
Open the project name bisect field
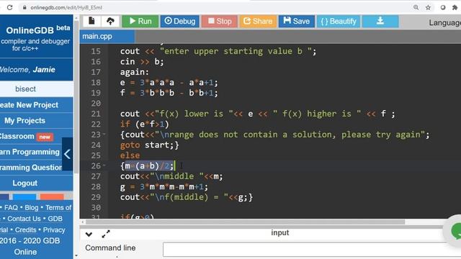(x=37, y=88)
